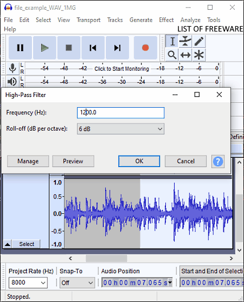Select the Multi-Tool asterisk icon

(x=199, y=55)
